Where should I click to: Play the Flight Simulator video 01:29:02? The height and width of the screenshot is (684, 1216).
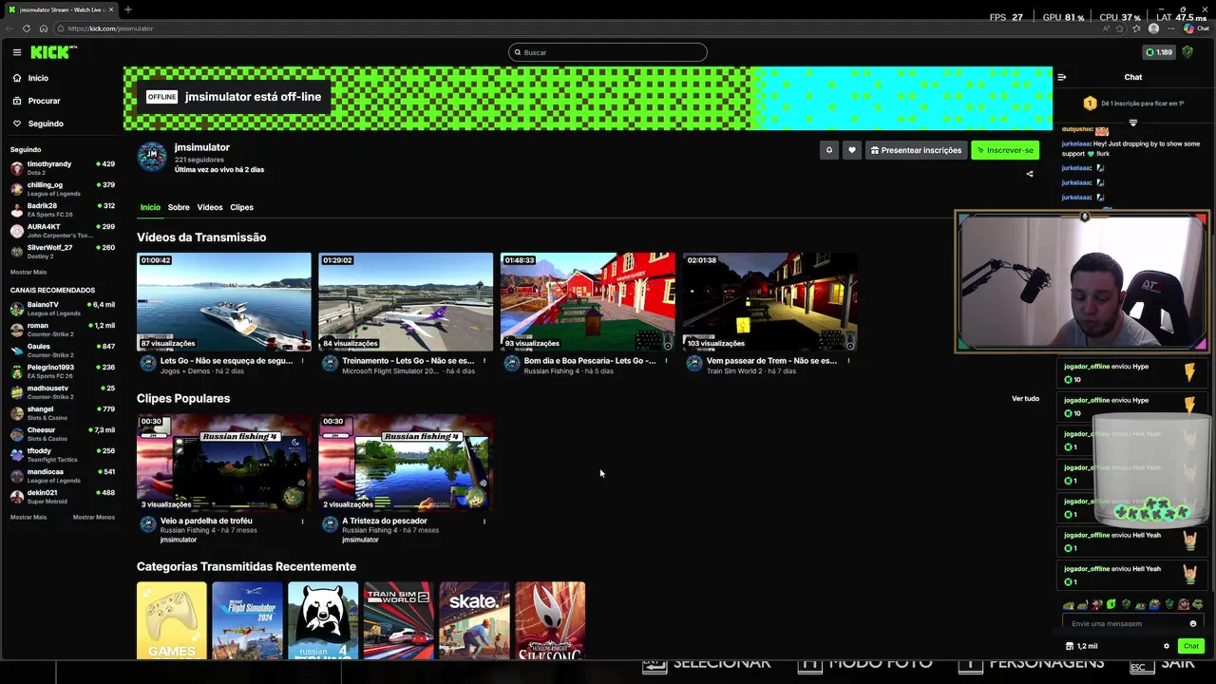406,302
